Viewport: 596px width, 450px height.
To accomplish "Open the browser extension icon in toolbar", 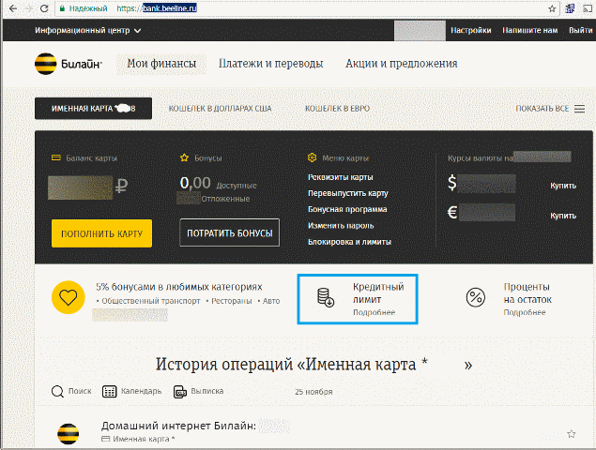I will pos(570,8).
